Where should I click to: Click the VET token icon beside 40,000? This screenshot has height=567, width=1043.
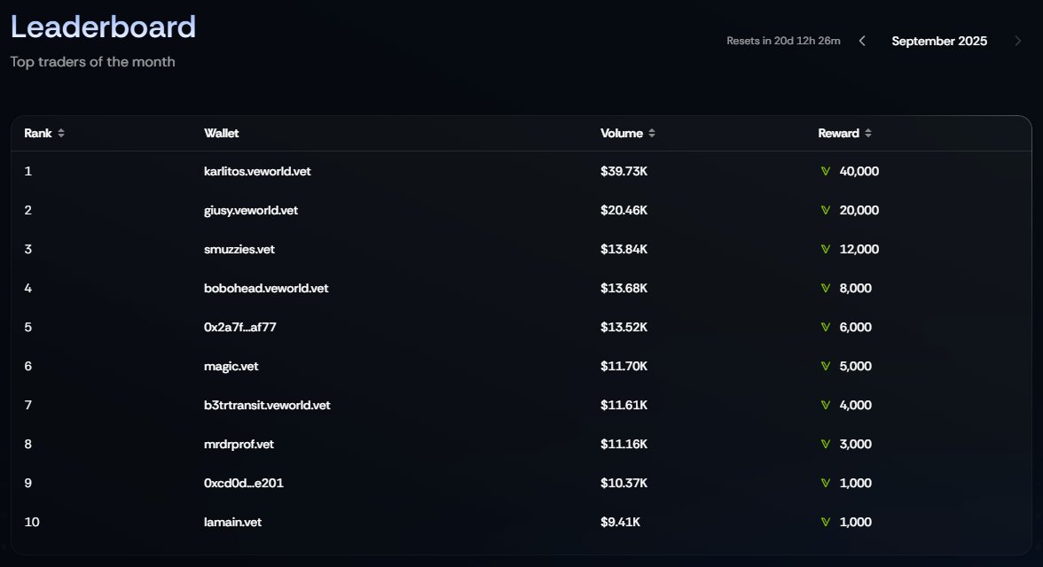coord(826,171)
